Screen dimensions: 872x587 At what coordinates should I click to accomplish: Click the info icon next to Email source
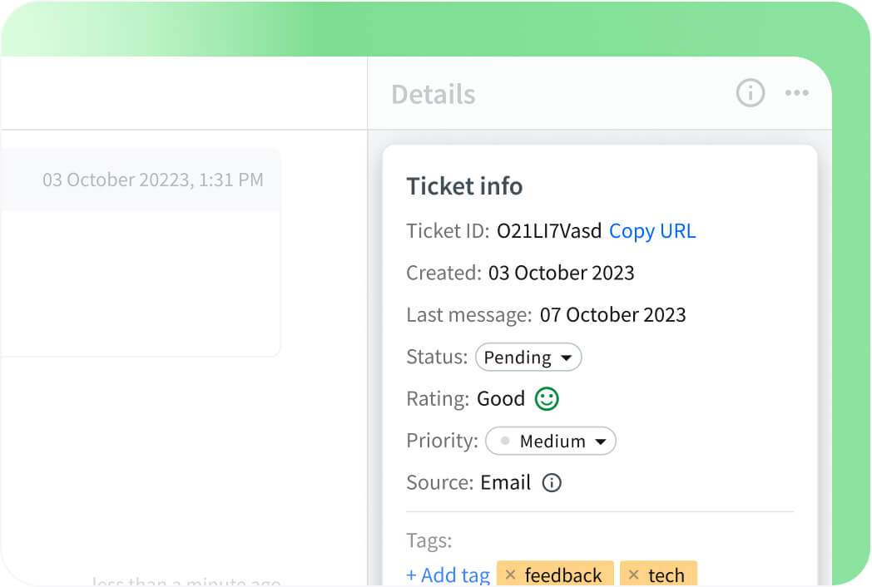point(551,482)
